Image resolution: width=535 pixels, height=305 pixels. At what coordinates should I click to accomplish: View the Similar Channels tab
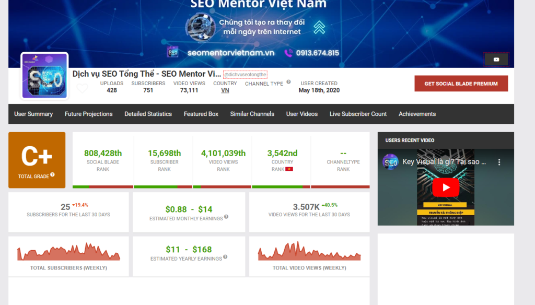click(252, 114)
